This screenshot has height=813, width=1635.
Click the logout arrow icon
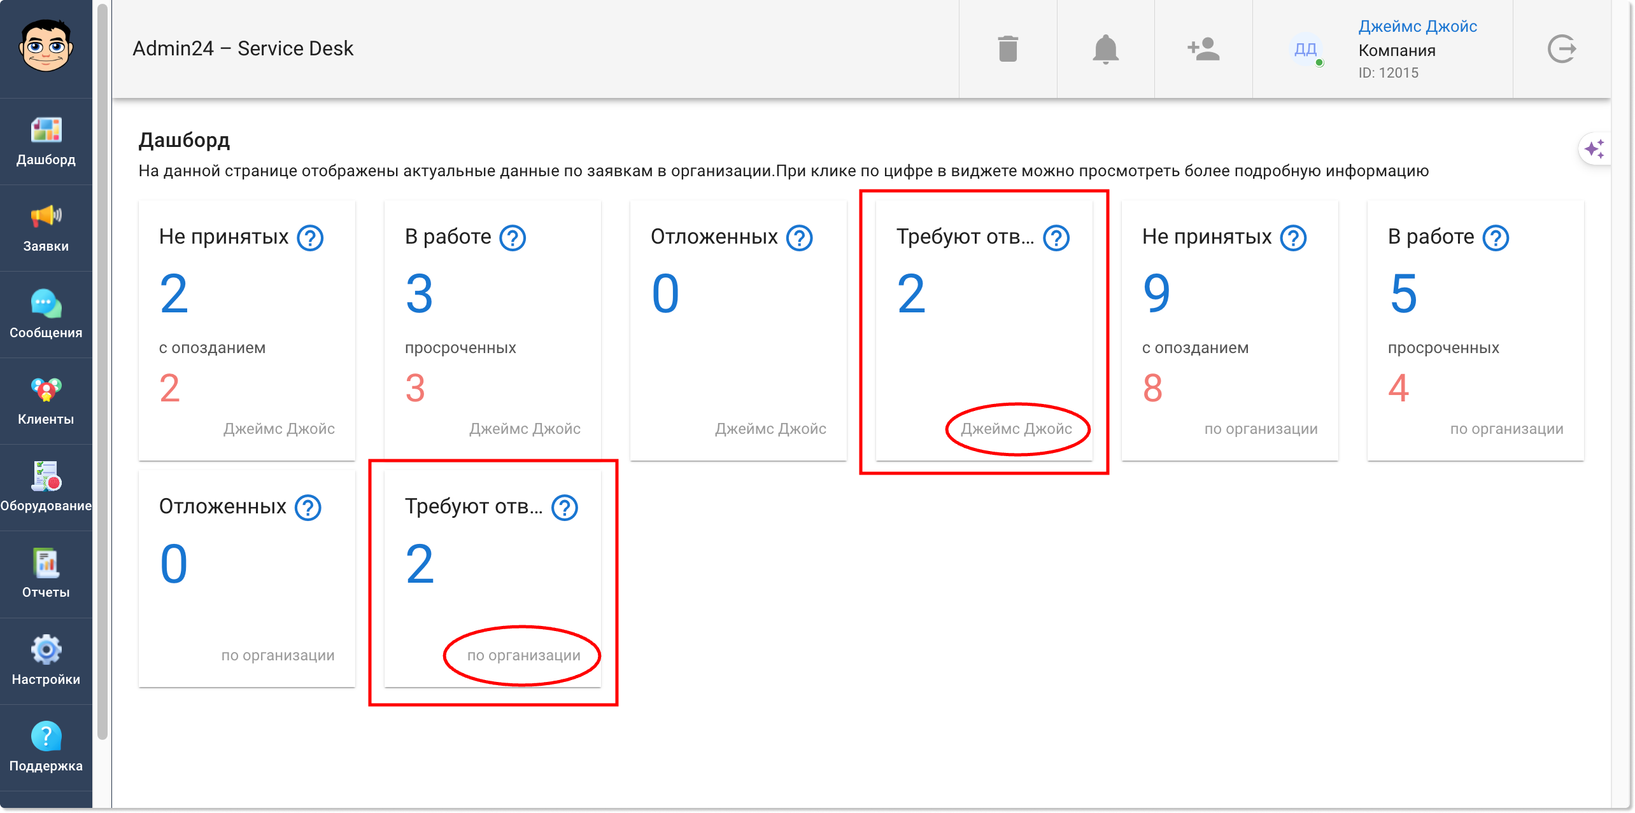pos(1561,49)
